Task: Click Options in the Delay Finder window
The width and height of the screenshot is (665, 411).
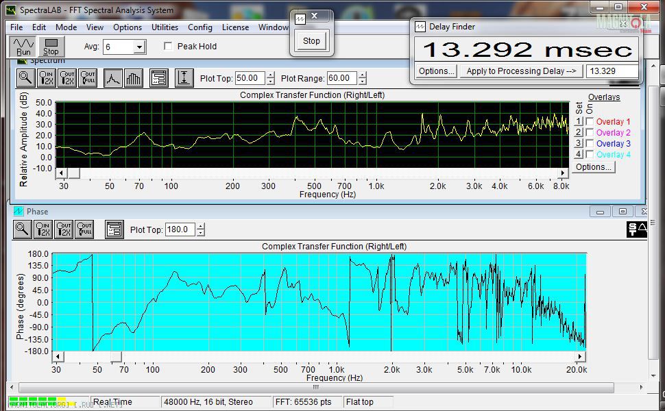Action: [x=437, y=71]
